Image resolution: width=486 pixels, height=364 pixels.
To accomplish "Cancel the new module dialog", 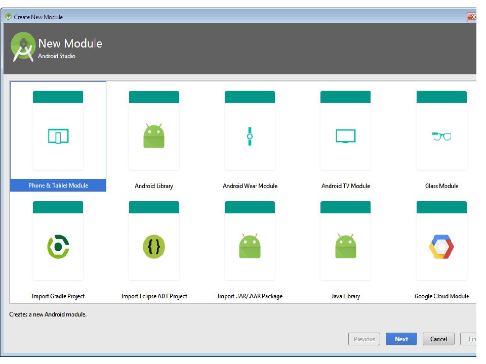I will pos(438,339).
